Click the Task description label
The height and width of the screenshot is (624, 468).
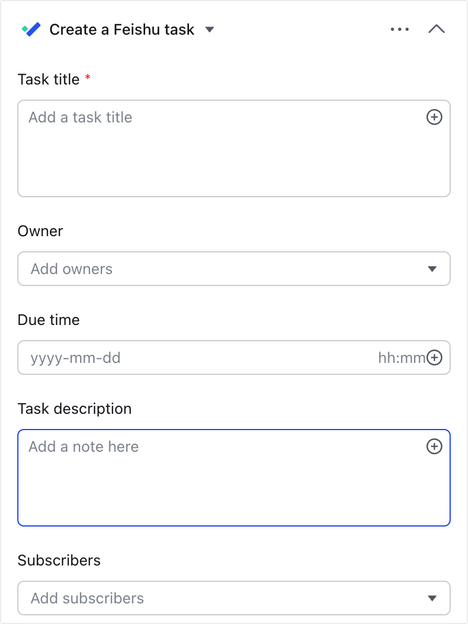[x=75, y=409]
